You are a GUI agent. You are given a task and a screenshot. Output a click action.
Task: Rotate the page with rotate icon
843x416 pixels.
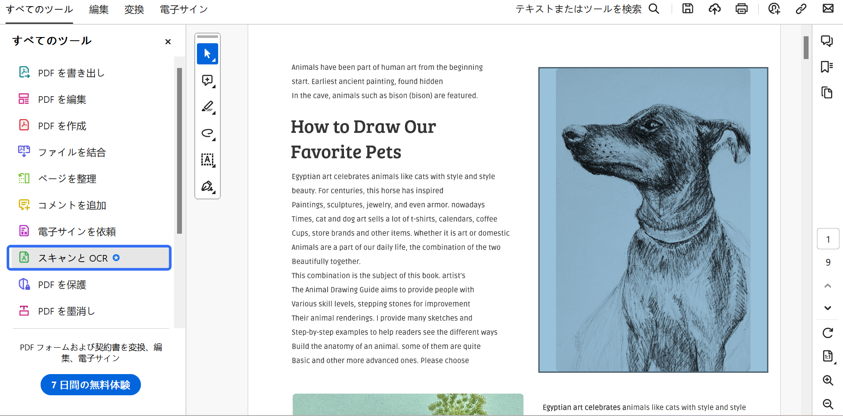(828, 333)
